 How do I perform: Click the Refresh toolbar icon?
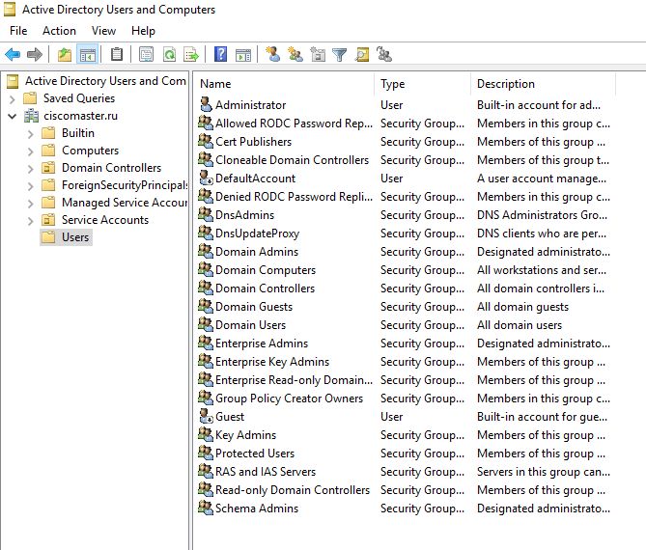[169, 54]
